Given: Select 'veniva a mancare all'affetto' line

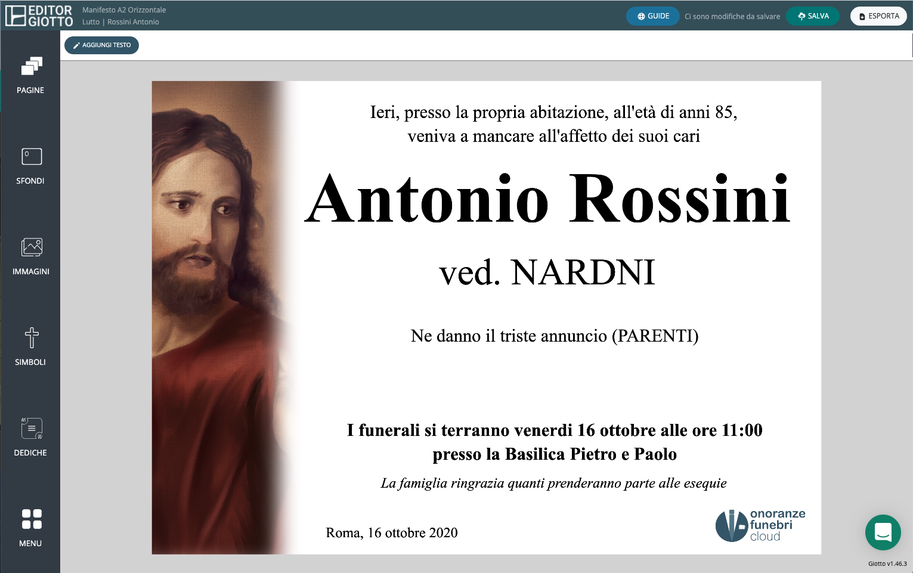Looking at the screenshot, I should click(553, 136).
